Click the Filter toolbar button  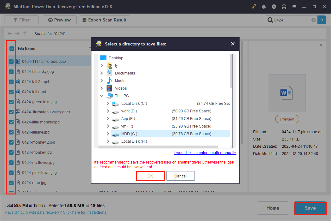[x=21, y=20]
